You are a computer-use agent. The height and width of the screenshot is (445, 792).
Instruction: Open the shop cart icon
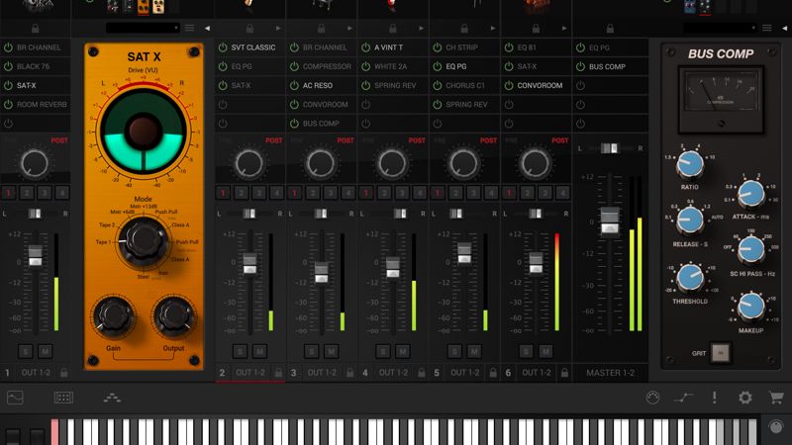click(x=776, y=398)
